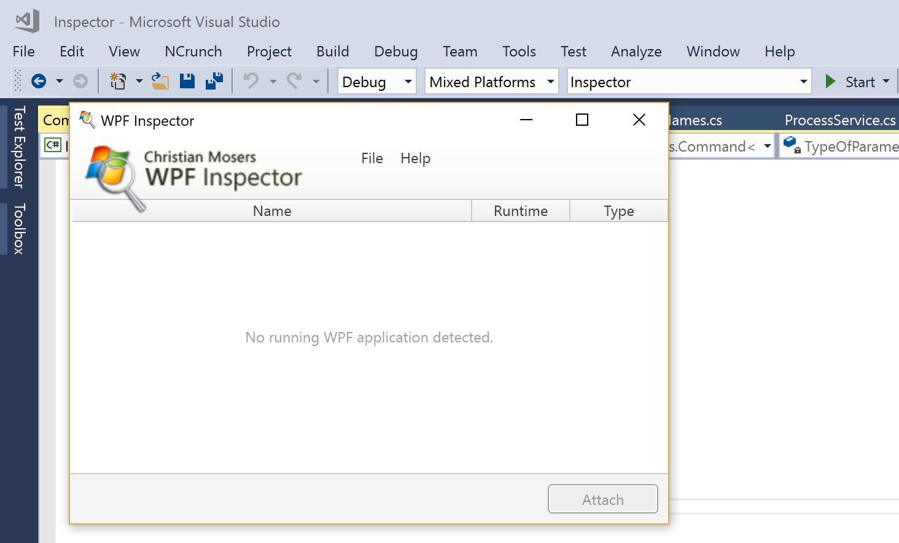Open the navigate backward history dropdown arrow
This screenshot has width=899, height=543.
click(60, 81)
